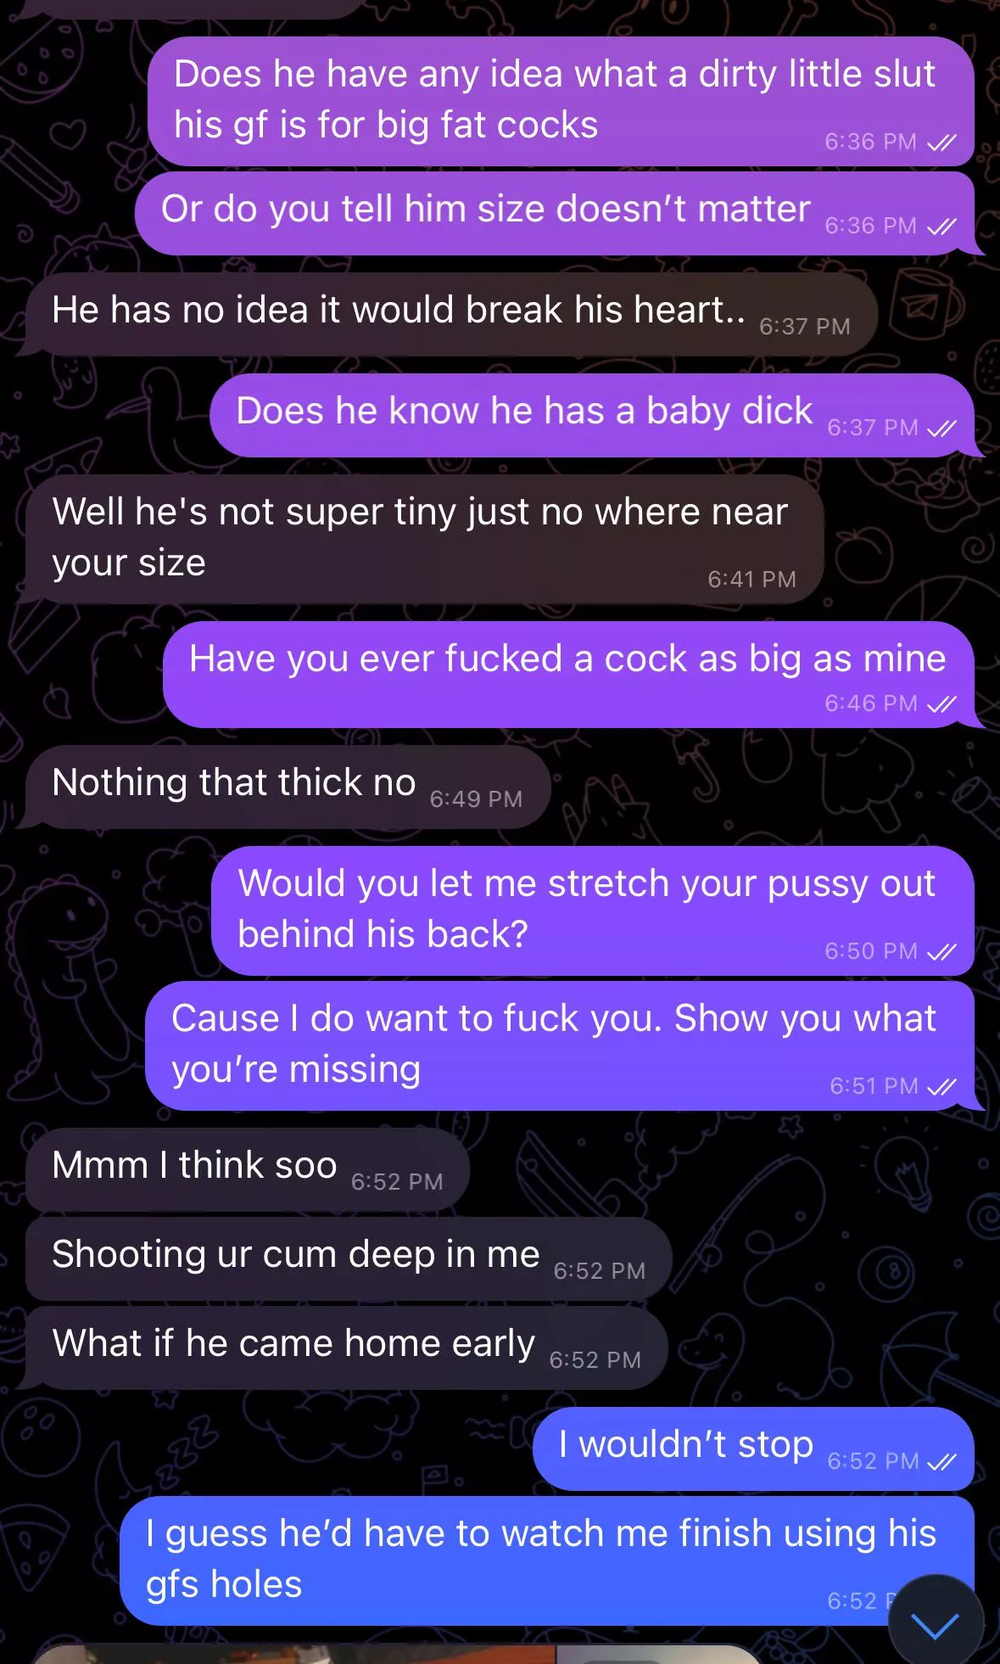Select the "Well he's not super tiny" message
The width and height of the screenshot is (1000, 1664).
(424, 539)
